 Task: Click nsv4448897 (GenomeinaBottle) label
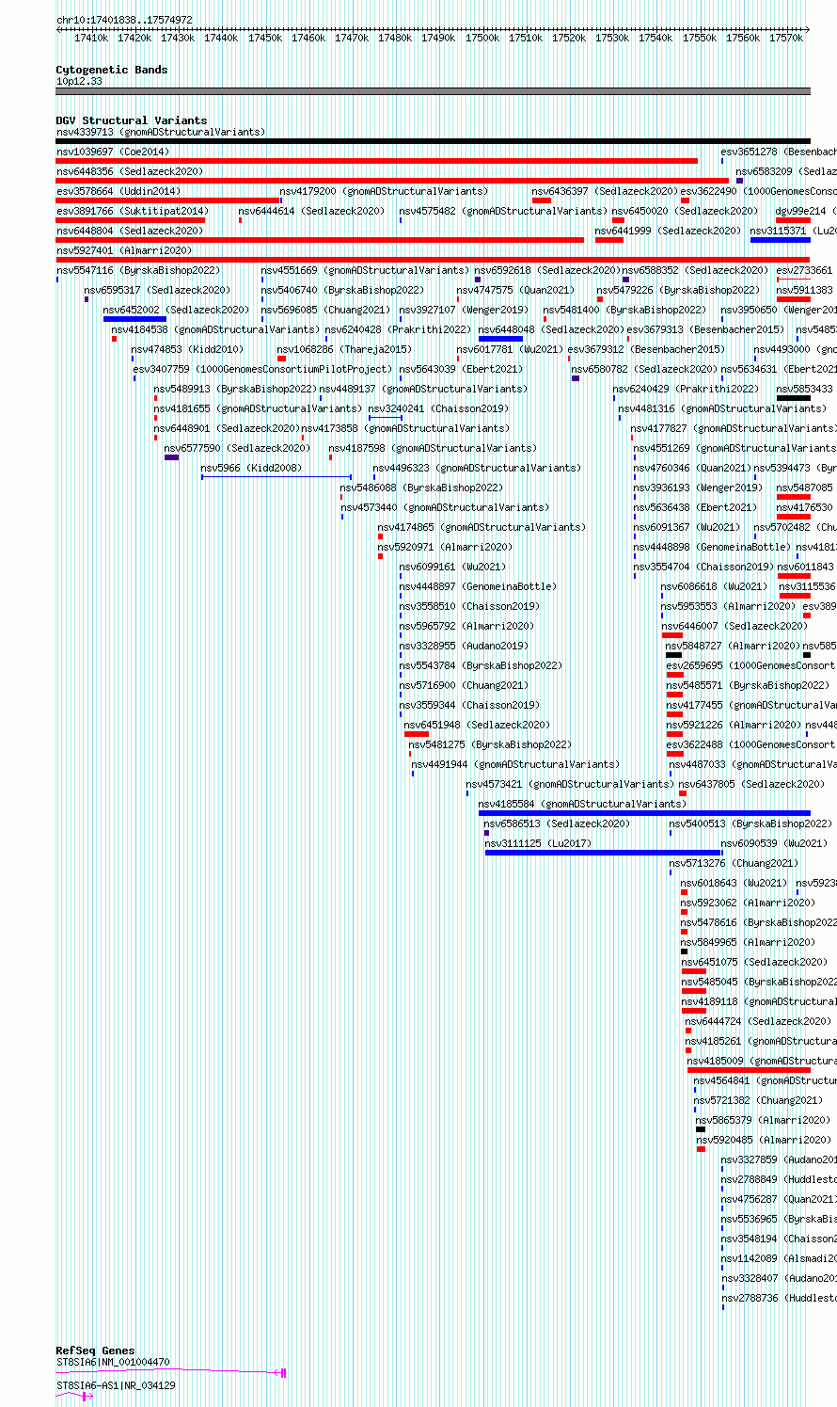[478, 586]
